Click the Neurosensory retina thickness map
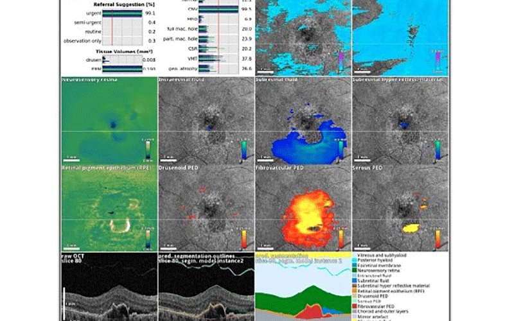The image size is (514, 321). pyautogui.click(x=109, y=120)
